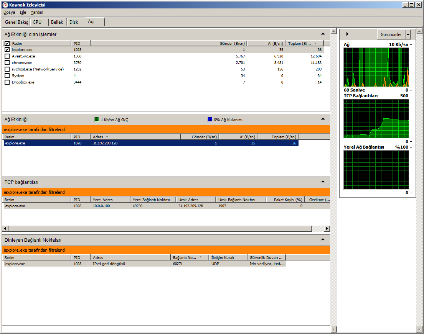The image size is (424, 334).
Task: Collapse graphs pane with arrow icon
Action: pos(347,34)
